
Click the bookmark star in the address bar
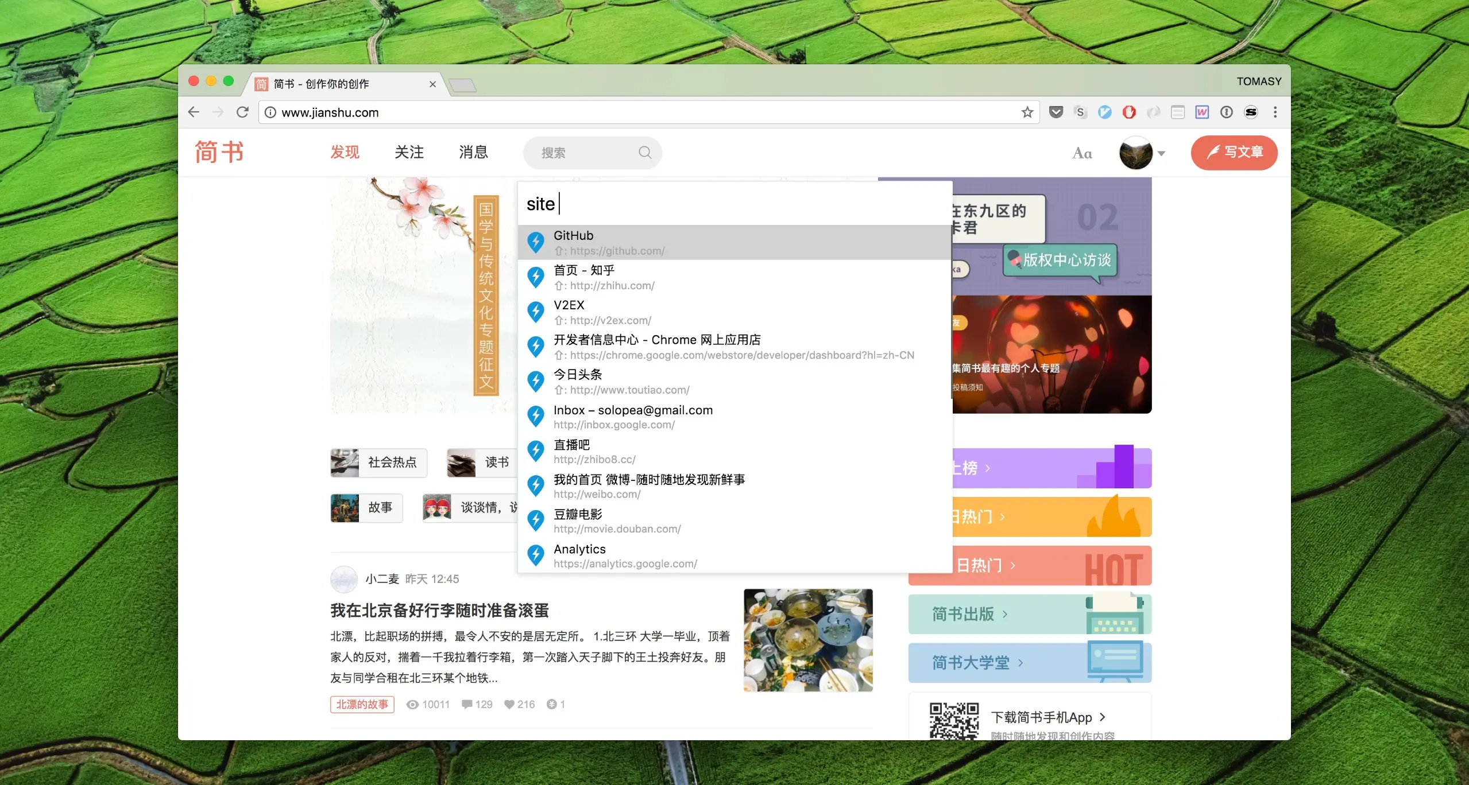[x=1027, y=112]
